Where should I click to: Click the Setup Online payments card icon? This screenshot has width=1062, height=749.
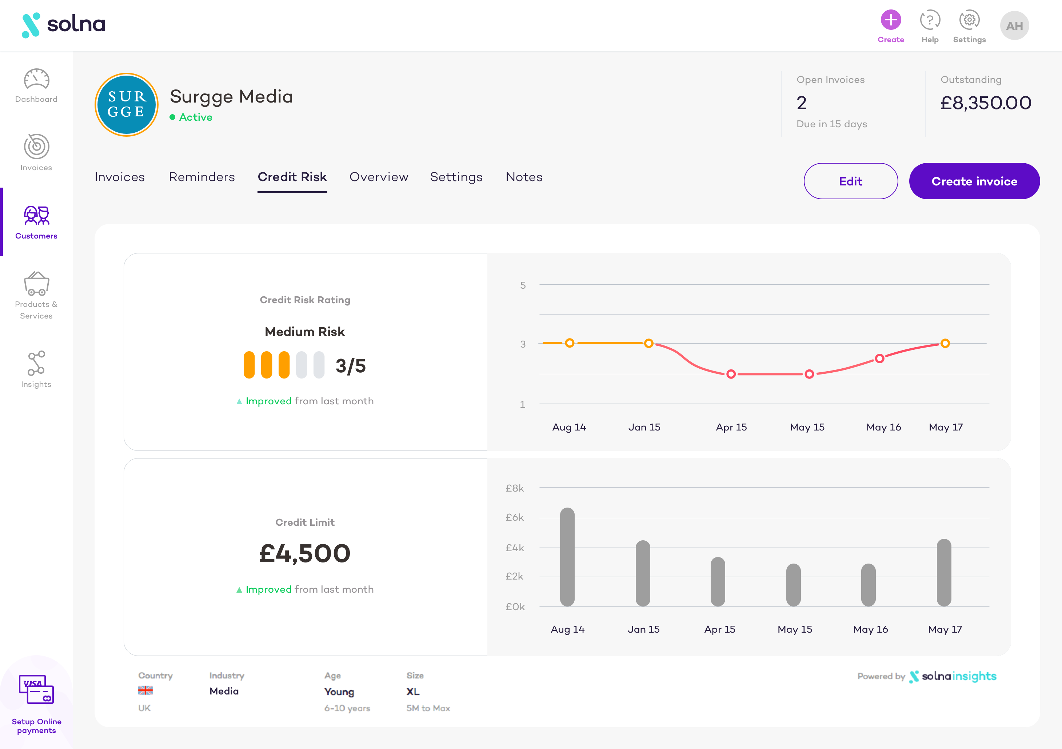(36, 689)
